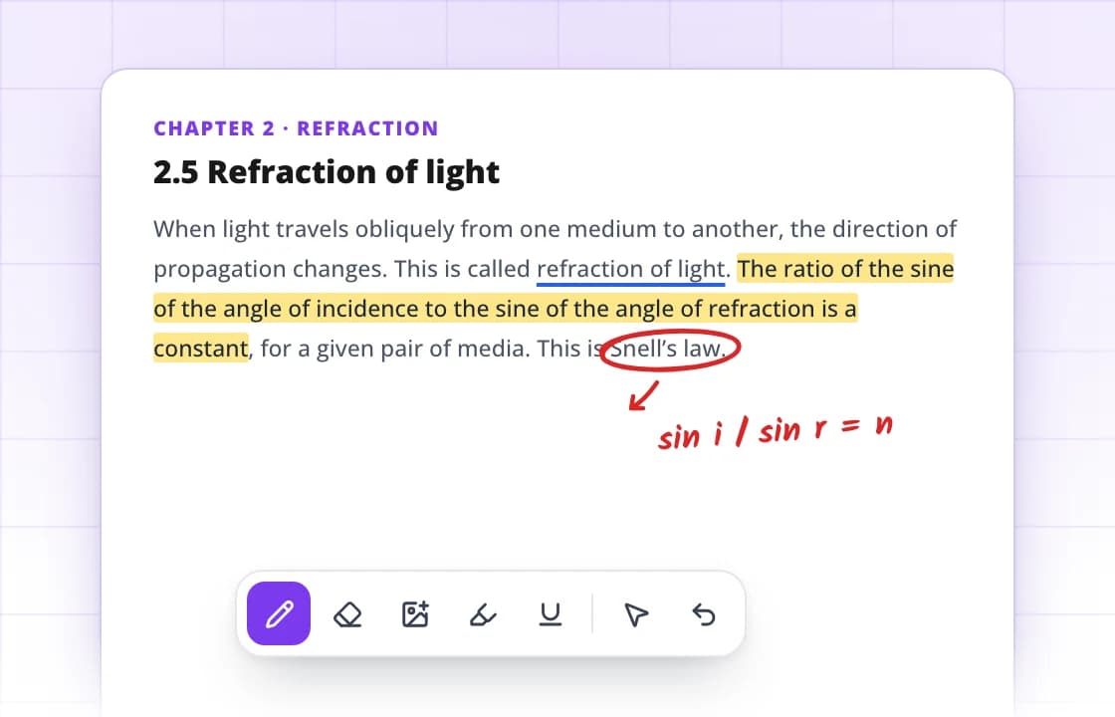Viewport: 1115px width, 717px height.
Task: Click the text "for a given pair of media"
Action: pos(394,349)
